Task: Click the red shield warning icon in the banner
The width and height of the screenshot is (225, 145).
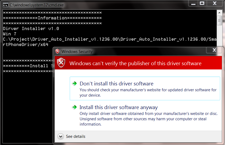Action: tap(61, 63)
